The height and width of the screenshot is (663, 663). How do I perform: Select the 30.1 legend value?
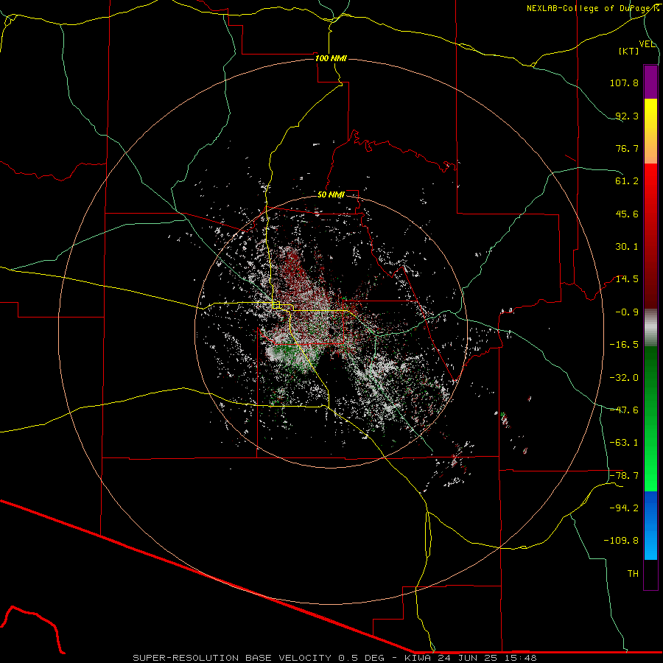tap(627, 247)
